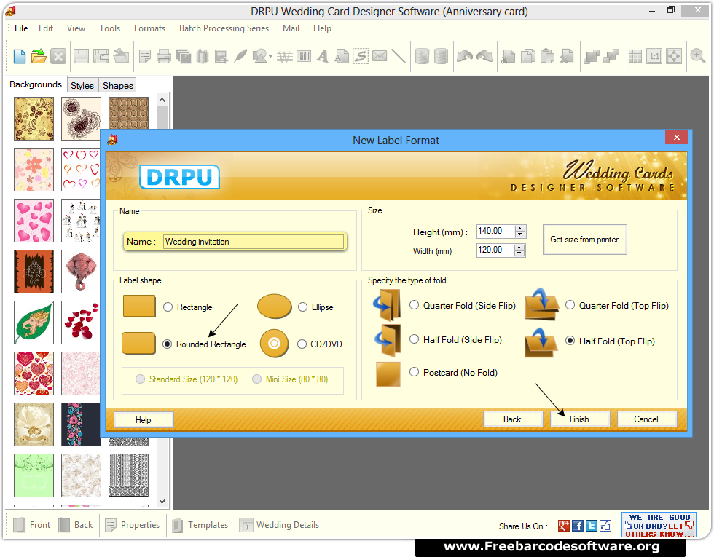Click the Copy pages toolbar icon
Viewport: 714px width, 557px height.
pos(527,57)
